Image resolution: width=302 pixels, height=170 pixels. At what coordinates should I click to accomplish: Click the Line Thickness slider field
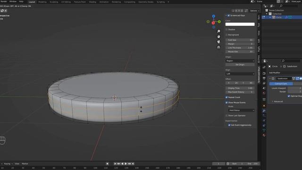point(240,48)
